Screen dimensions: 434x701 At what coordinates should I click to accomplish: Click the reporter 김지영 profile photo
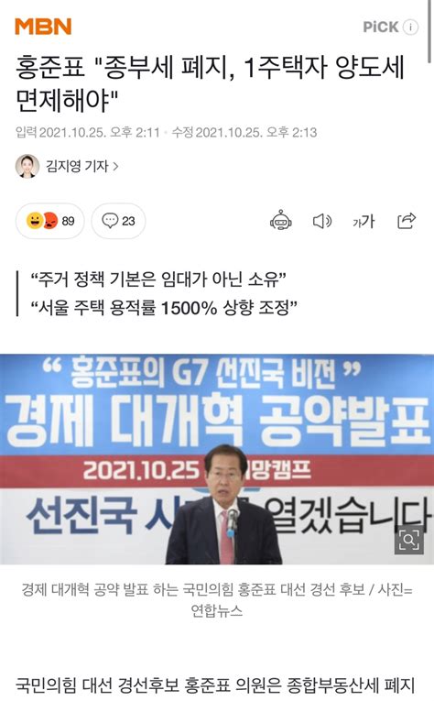(x=27, y=166)
